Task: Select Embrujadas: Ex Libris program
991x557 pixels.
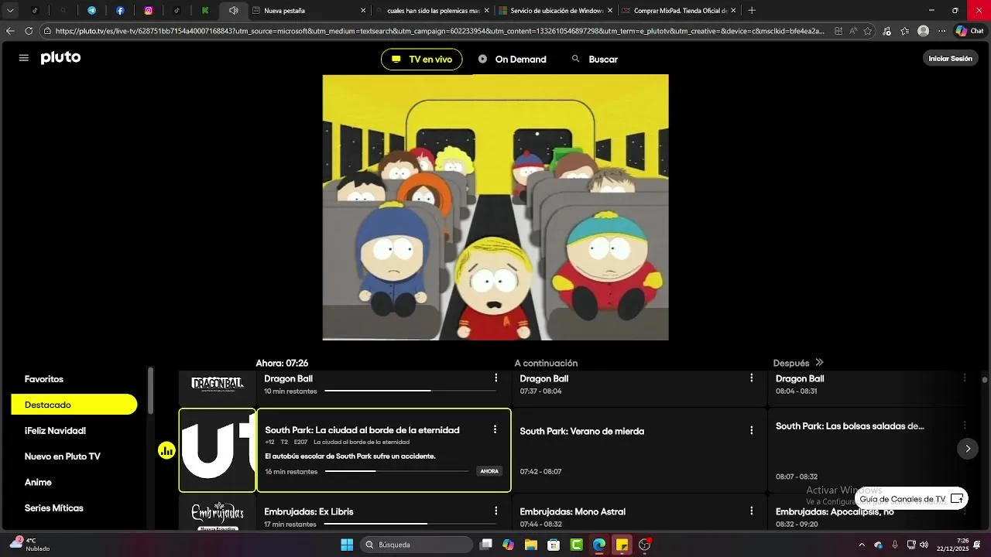Action: (x=383, y=513)
